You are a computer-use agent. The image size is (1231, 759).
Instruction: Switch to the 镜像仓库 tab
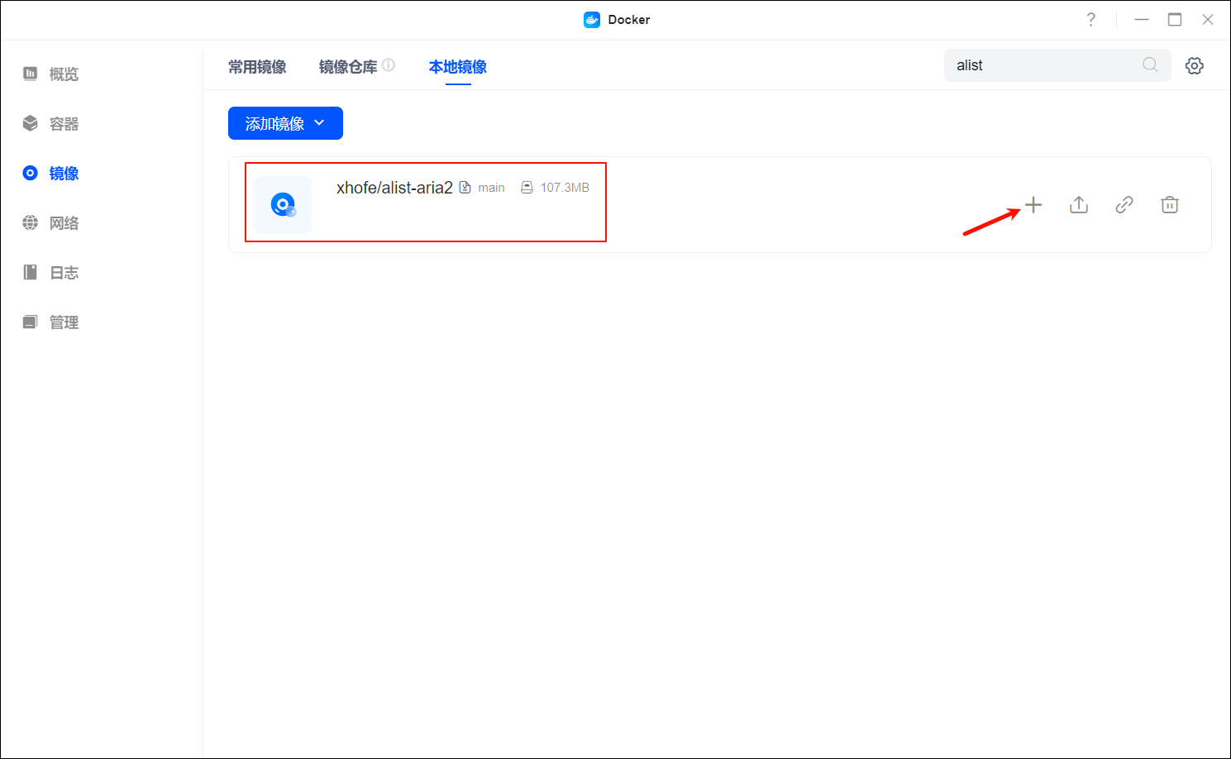tap(347, 67)
